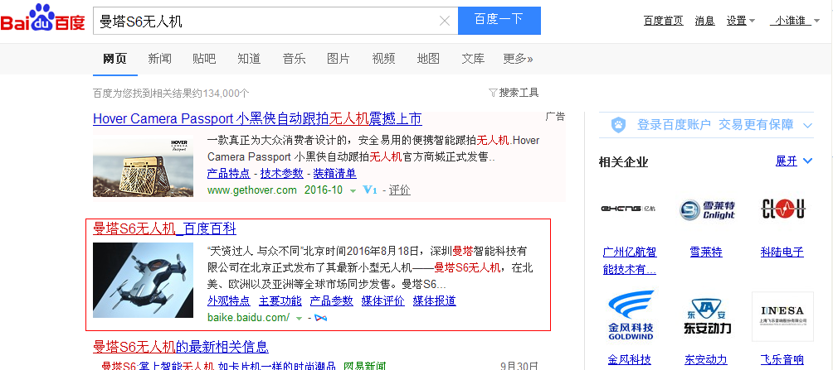Open the 消息 link

(x=704, y=21)
